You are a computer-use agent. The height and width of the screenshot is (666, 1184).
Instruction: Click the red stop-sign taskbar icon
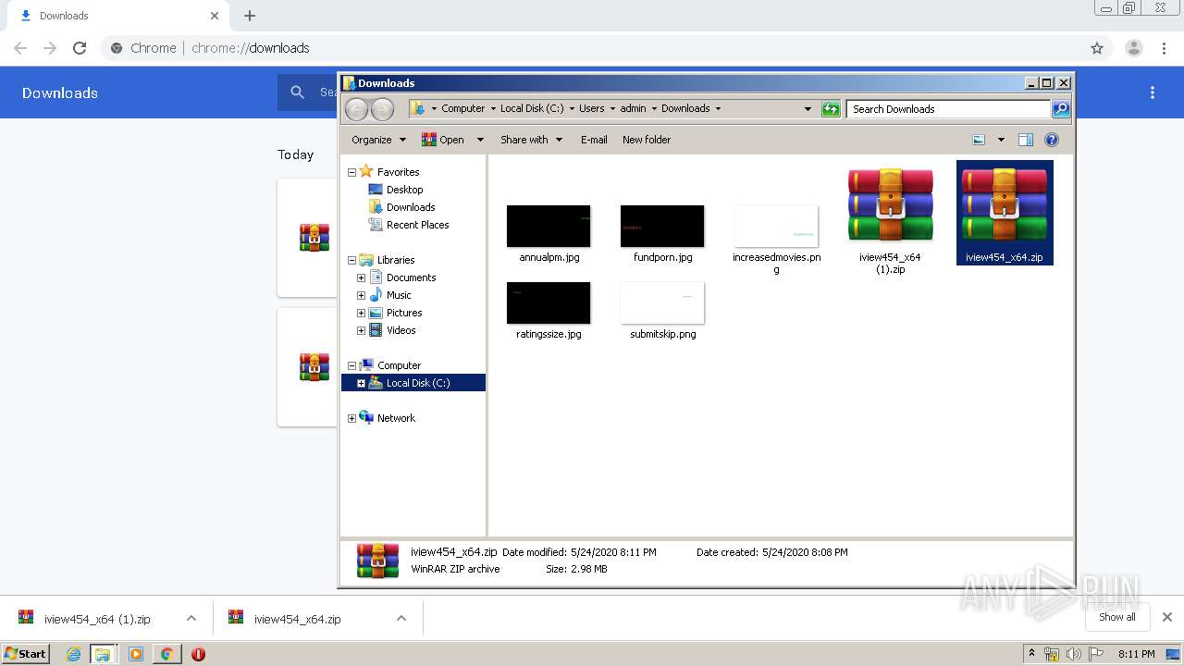point(198,654)
